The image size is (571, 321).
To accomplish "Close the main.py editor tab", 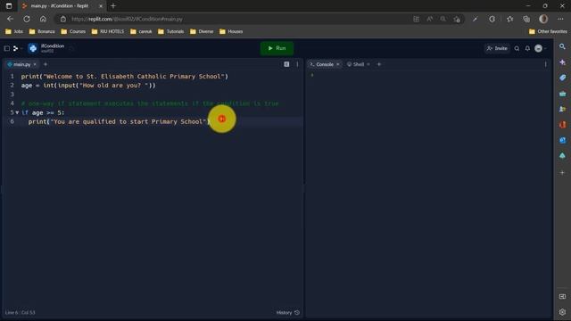I will 35,64.
